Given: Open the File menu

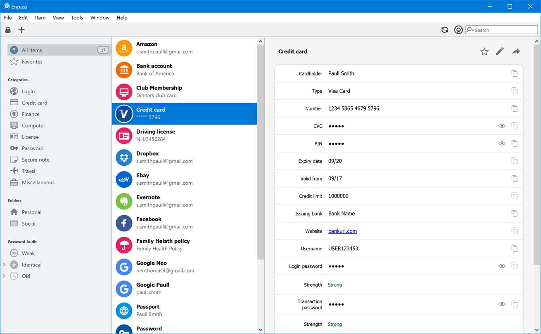Looking at the screenshot, I should 8,18.
